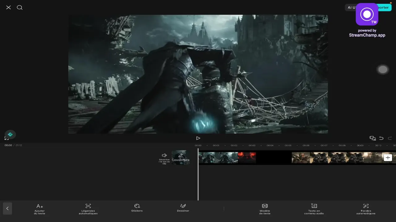Viewport: 396px width, 222px height.
Task: Tap the gray floating assistive circle
Action: tap(383, 70)
